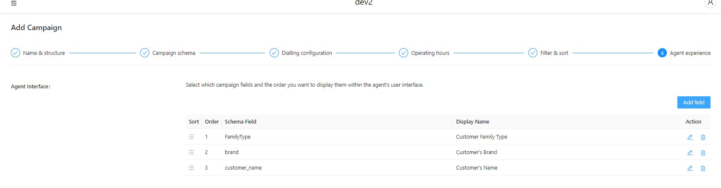
Task: Delete the FamilyType field row
Action: coord(703,137)
